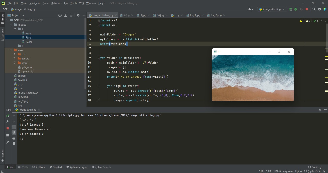This screenshot has width=328, height=173.
Task: Start debugging with the green bug icon
Action: pyautogui.click(x=296, y=9)
